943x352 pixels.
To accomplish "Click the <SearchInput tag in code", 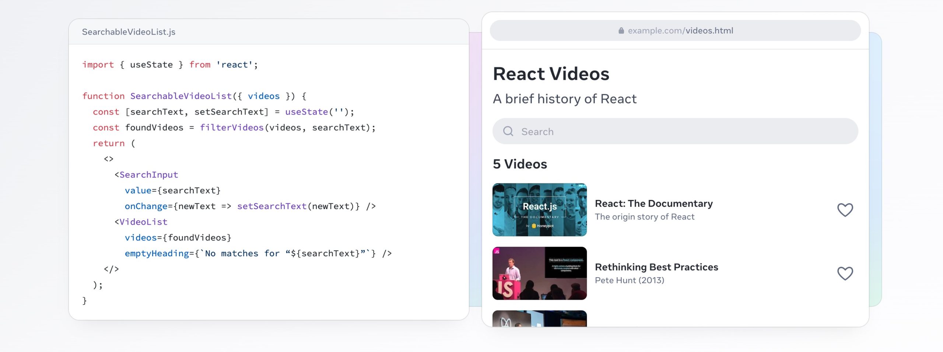I will point(146,175).
